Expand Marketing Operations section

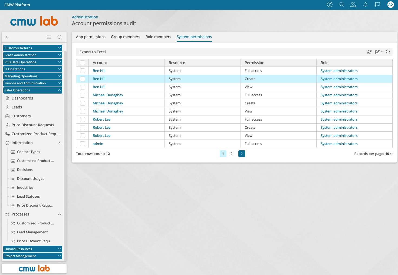(33, 76)
